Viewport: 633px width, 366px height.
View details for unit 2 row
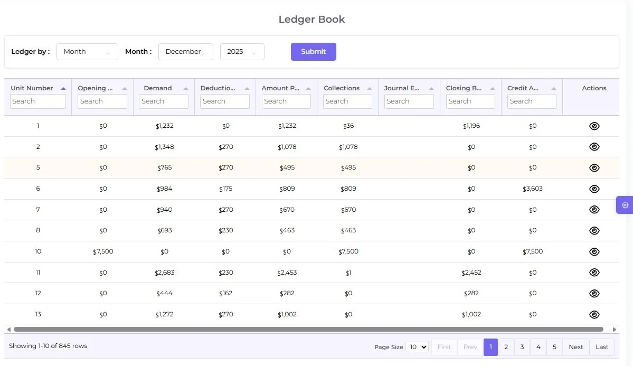point(594,147)
